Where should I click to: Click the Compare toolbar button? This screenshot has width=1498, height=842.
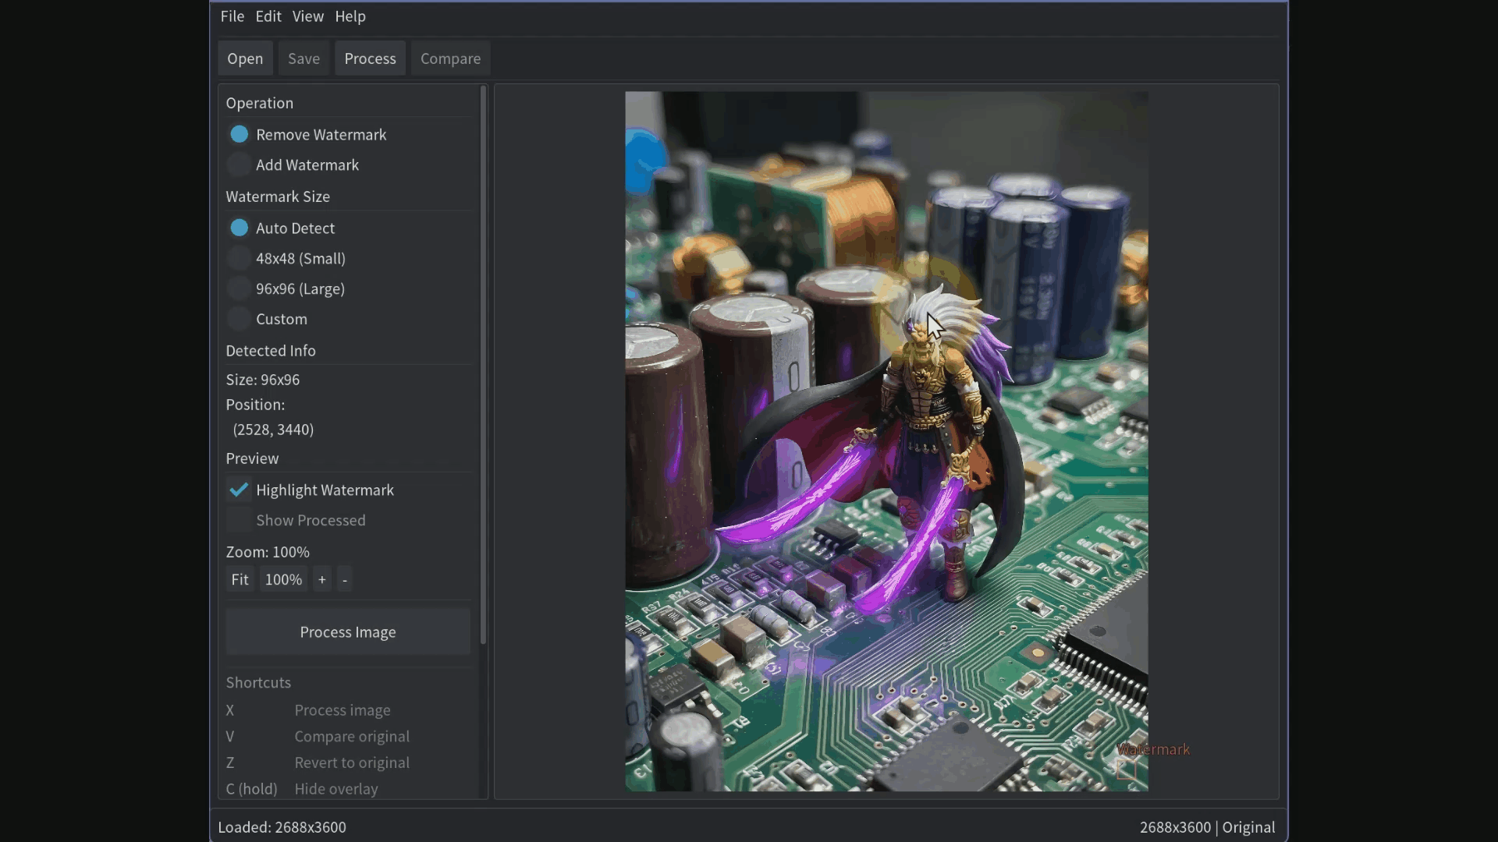point(450,58)
